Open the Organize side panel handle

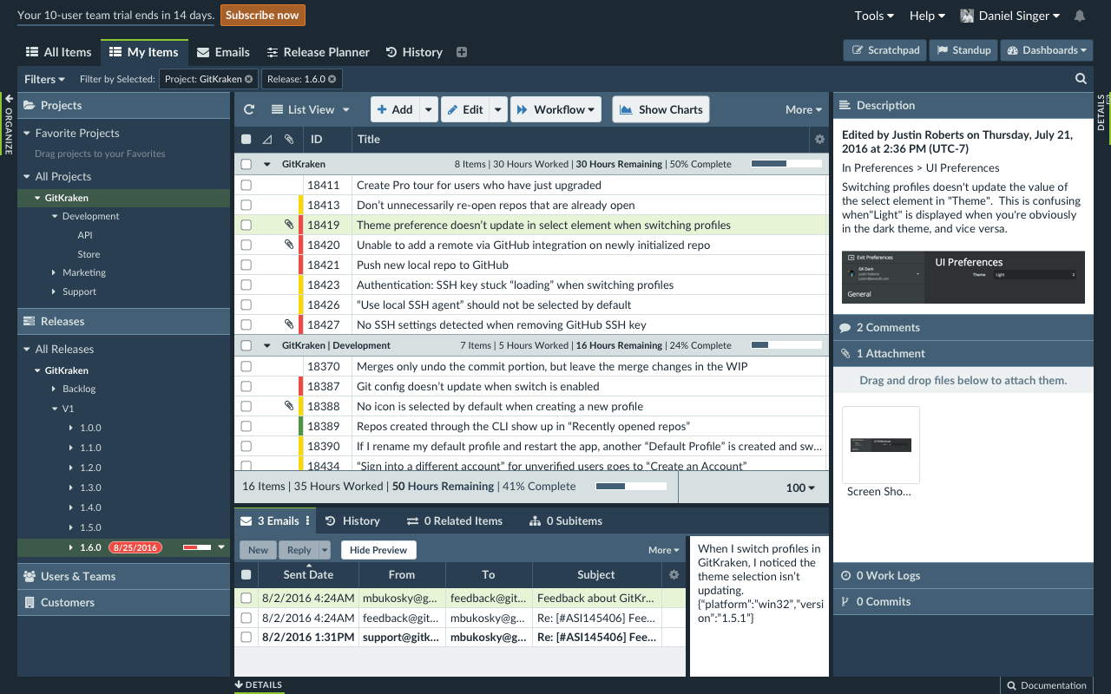(9, 124)
